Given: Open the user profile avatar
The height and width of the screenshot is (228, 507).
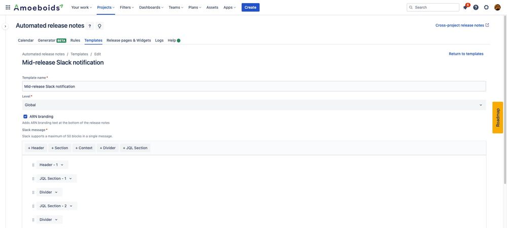Looking at the screenshot, I should click(x=497, y=7).
